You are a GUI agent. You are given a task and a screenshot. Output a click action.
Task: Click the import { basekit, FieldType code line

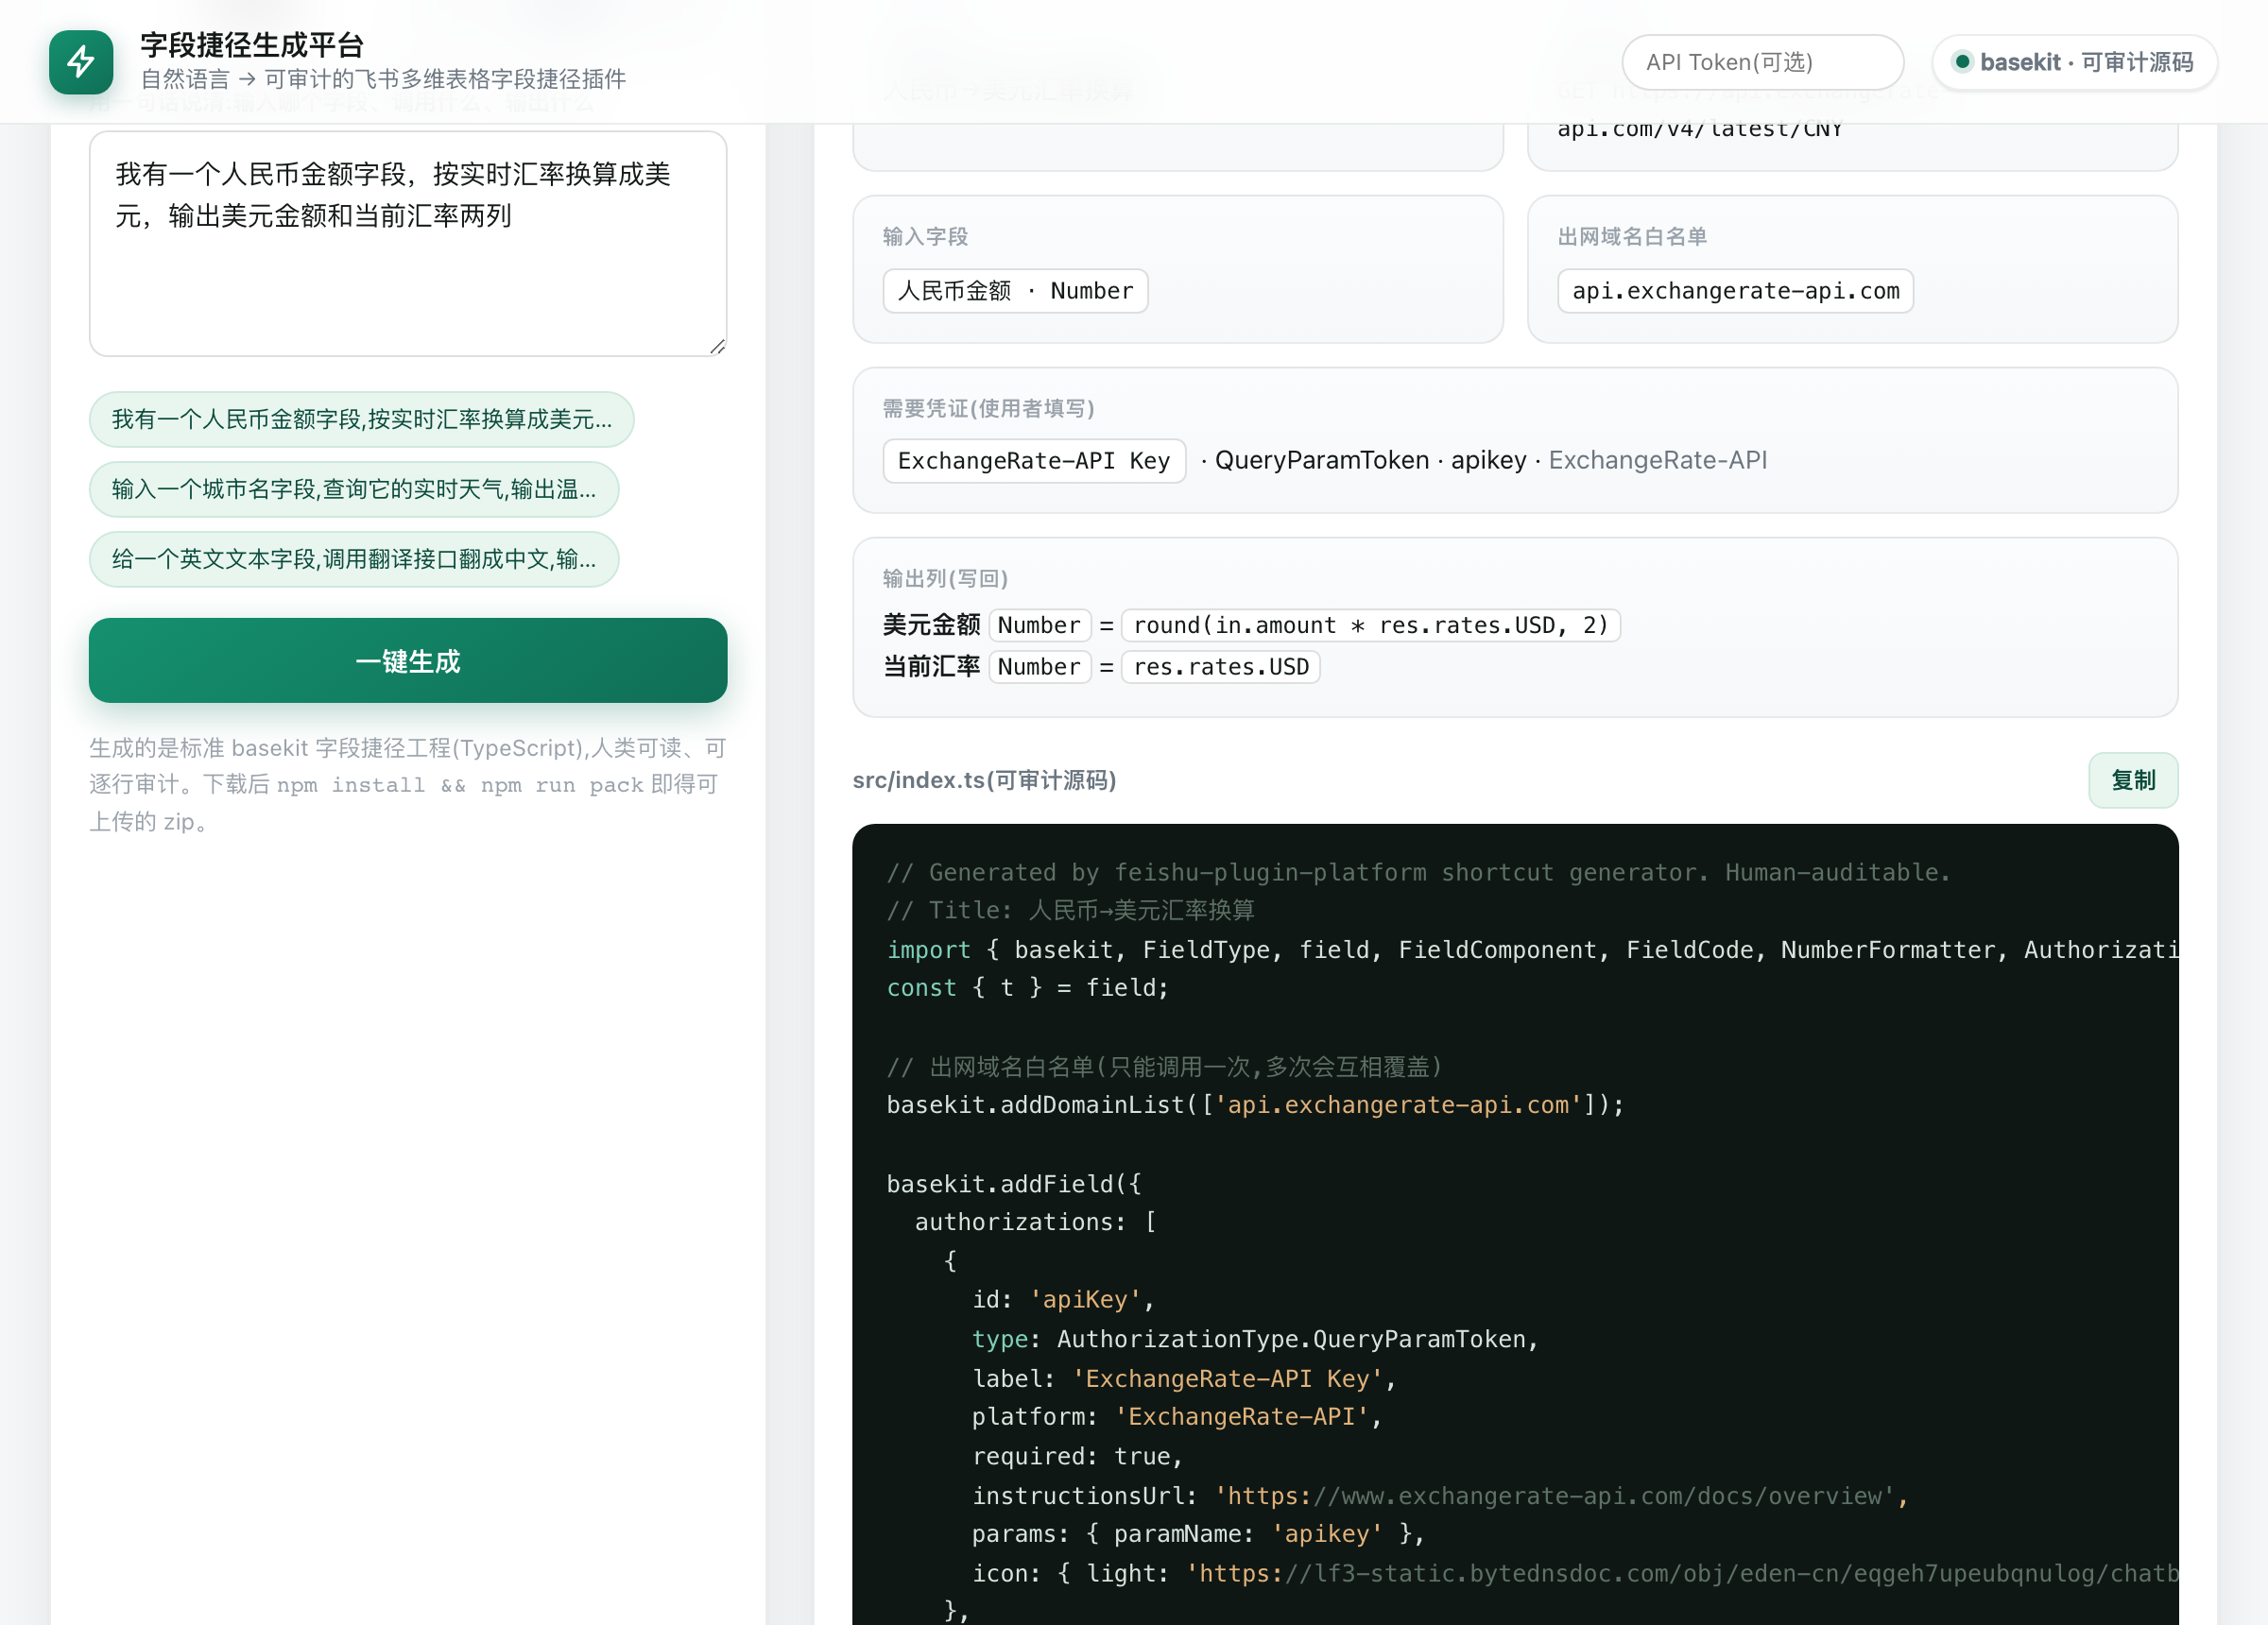pos(1532,950)
